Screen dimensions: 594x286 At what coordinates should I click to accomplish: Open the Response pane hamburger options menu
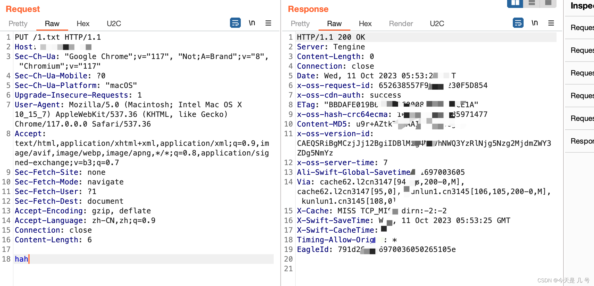pos(551,23)
